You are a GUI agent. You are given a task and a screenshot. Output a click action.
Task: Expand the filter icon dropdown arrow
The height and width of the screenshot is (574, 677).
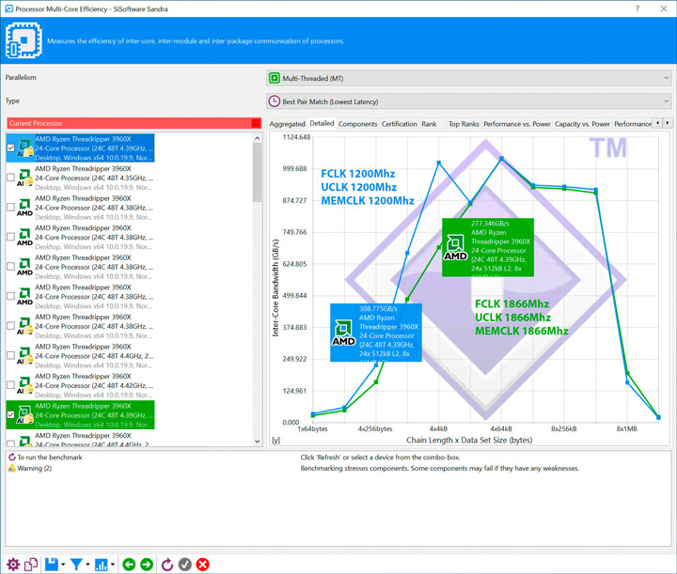(87, 565)
